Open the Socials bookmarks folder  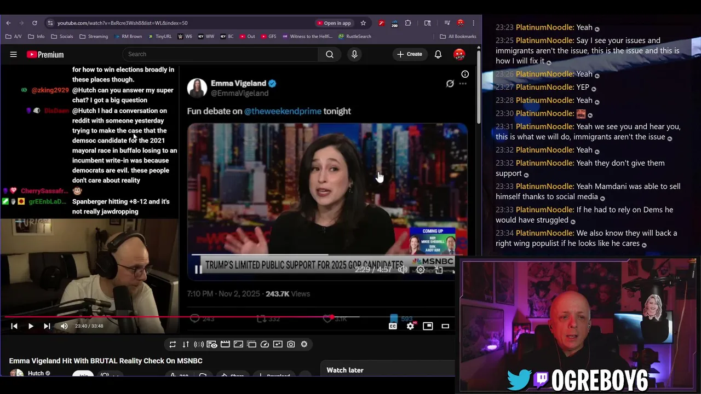point(62,37)
